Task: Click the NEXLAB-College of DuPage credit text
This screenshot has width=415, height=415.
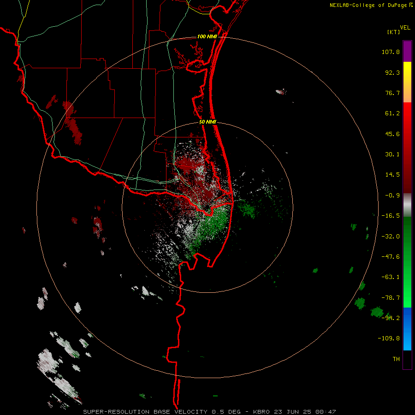Action: pyautogui.click(x=368, y=5)
